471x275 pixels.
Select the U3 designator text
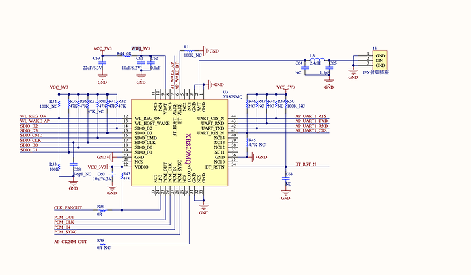(225, 92)
